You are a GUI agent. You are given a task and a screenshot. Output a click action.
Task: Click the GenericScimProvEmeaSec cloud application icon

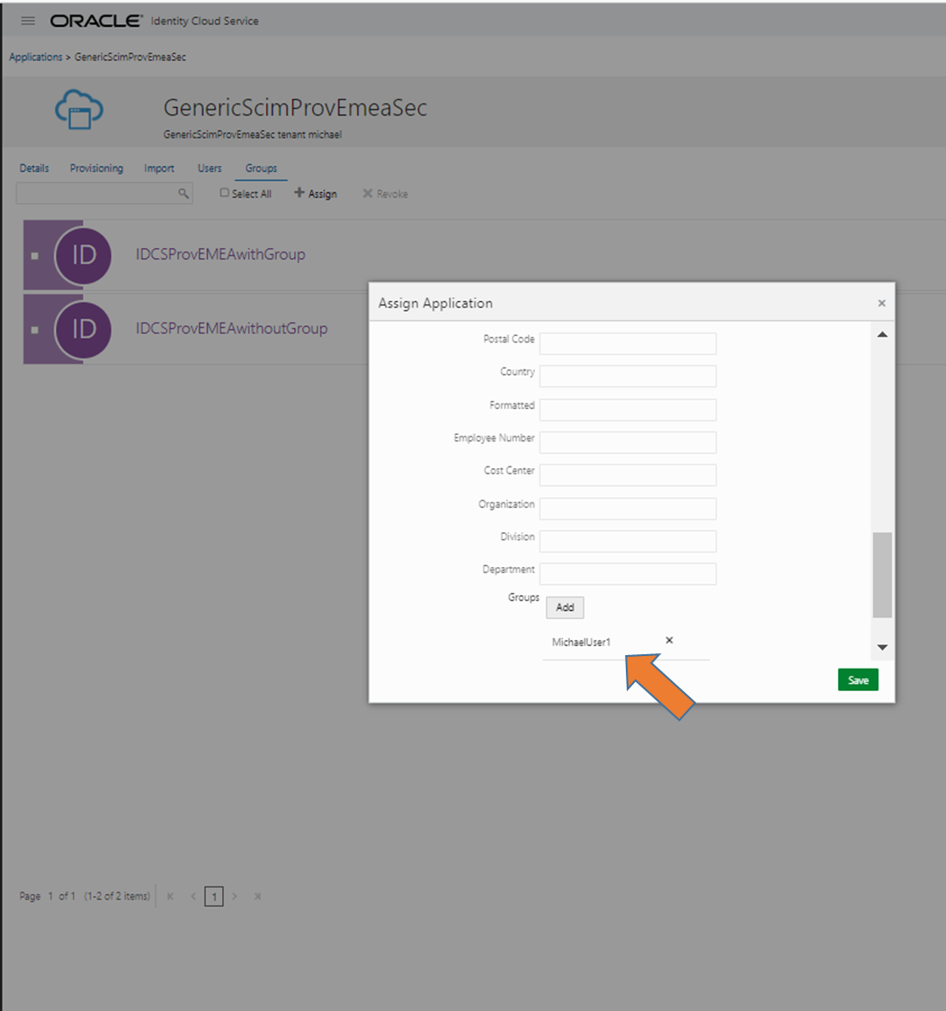point(79,111)
